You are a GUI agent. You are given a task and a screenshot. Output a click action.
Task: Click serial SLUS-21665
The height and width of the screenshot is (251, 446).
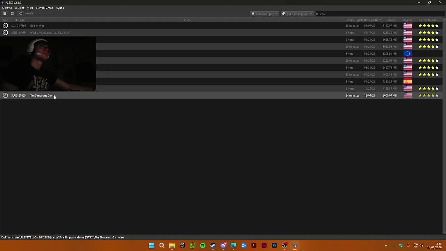pyautogui.click(x=18, y=96)
